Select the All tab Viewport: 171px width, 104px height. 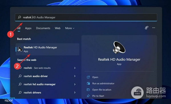tap(19, 28)
